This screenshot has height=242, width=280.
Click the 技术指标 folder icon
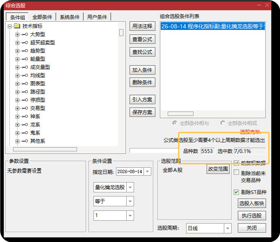17,26
